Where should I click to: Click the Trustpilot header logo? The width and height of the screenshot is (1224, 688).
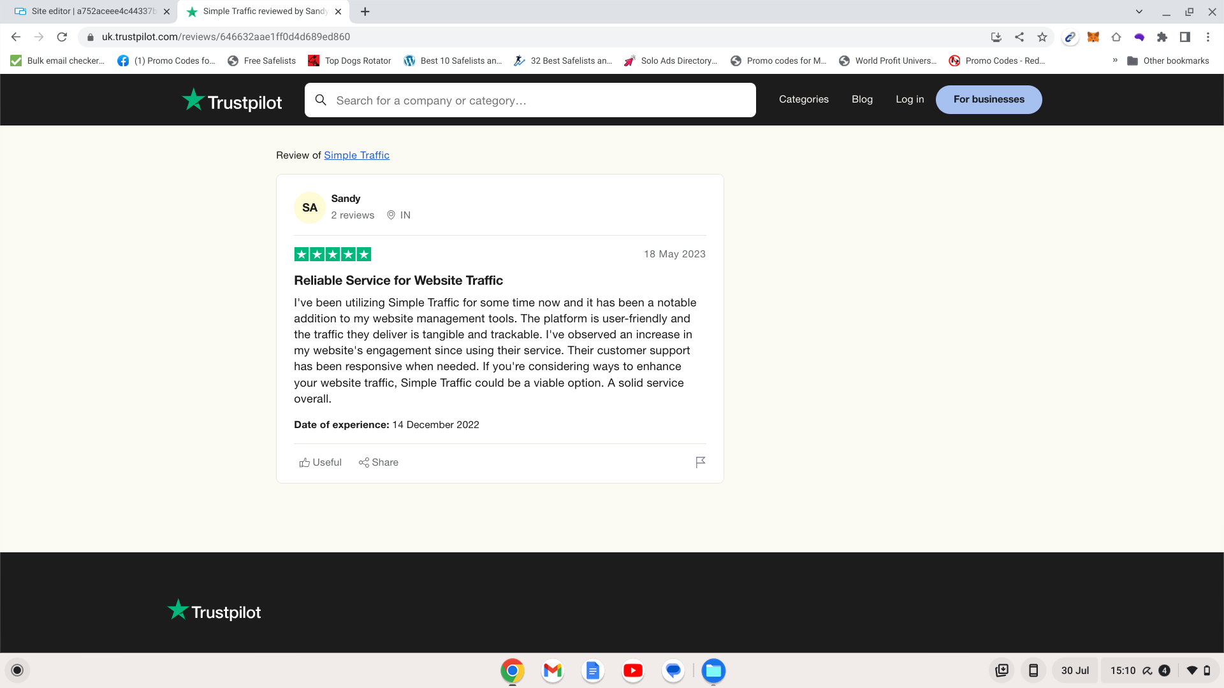pyautogui.click(x=232, y=101)
